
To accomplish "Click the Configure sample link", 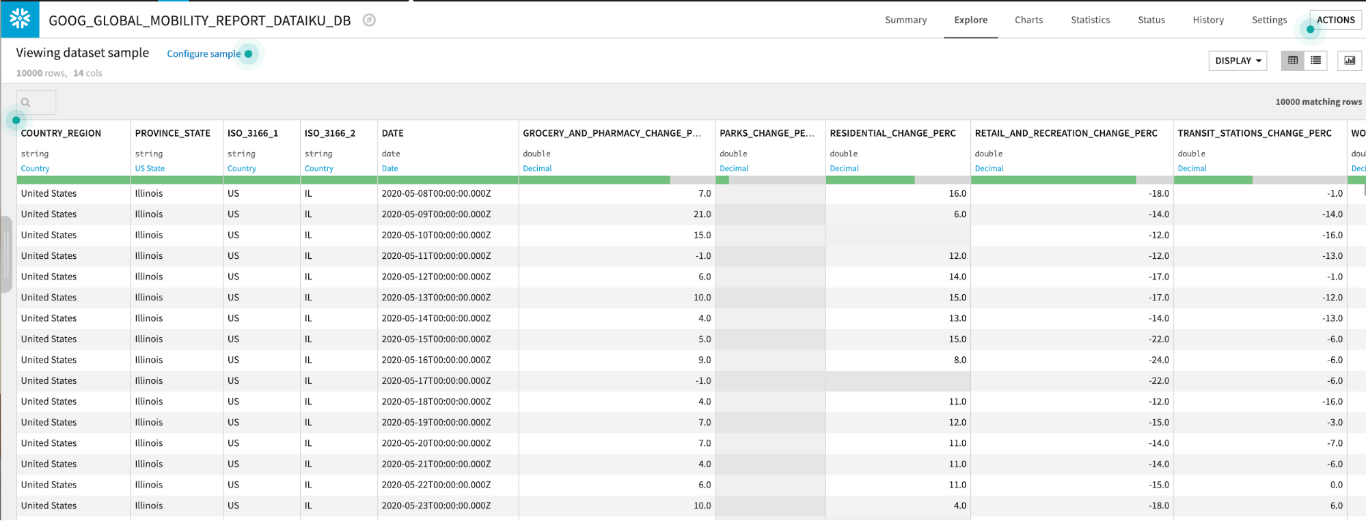I will [204, 54].
